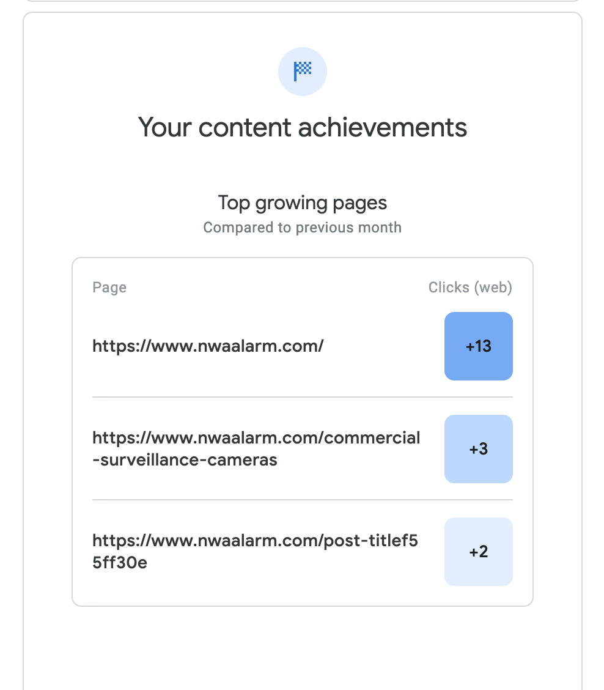
Task: Open the https://www.nwaalarm.com/ homepage link
Action: tap(208, 346)
